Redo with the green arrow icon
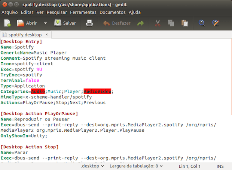Screen dimensions: 232x170 coord(140,23)
